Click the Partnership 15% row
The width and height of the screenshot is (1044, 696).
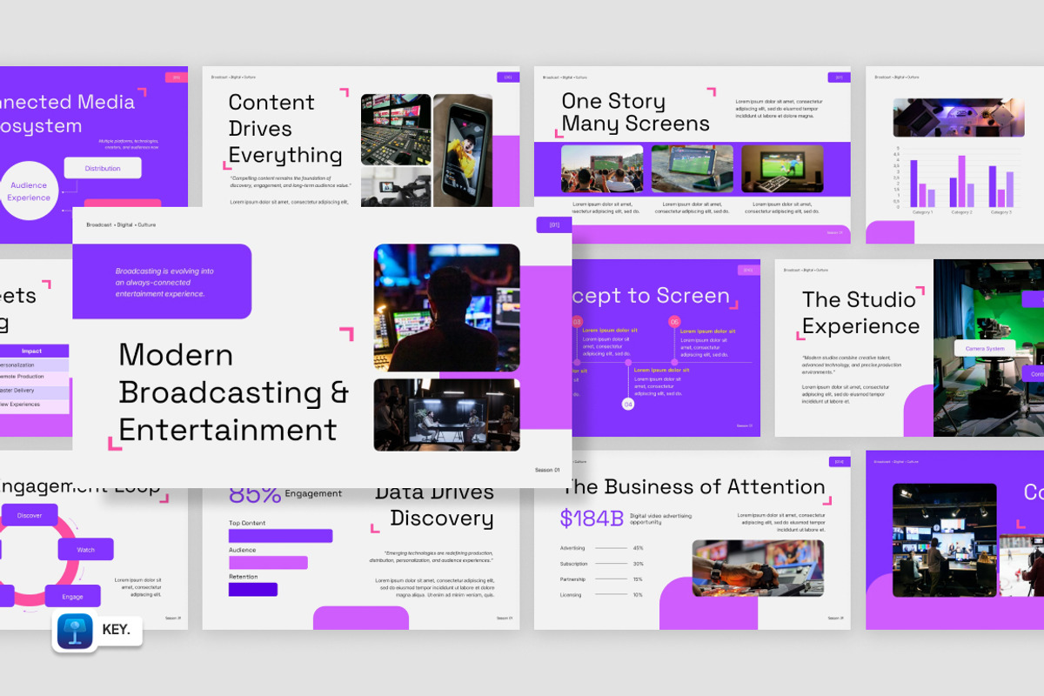pos(602,579)
